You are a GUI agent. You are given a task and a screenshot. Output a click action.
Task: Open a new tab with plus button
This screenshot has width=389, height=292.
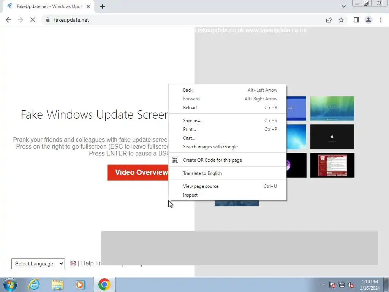tap(103, 6)
